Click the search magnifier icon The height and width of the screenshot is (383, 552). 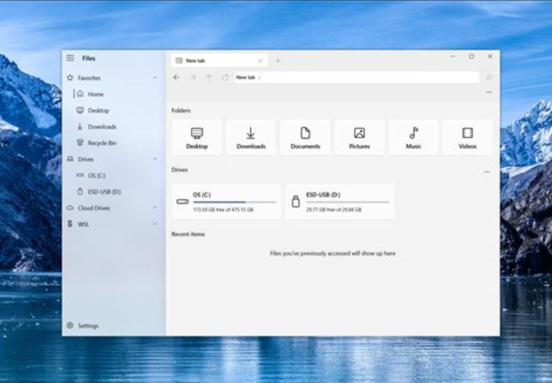point(489,77)
